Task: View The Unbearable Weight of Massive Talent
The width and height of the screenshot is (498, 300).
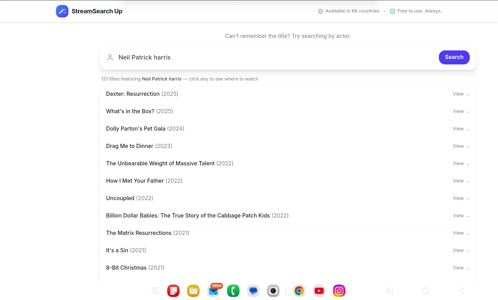Action: pyautogui.click(x=461, y=163)
